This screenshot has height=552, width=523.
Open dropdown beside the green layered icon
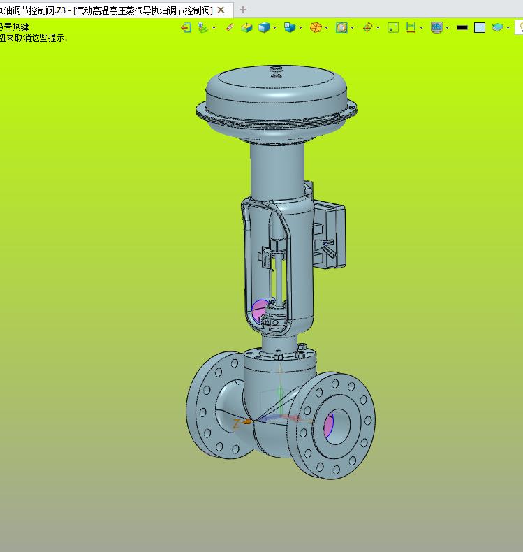point(214,27)
